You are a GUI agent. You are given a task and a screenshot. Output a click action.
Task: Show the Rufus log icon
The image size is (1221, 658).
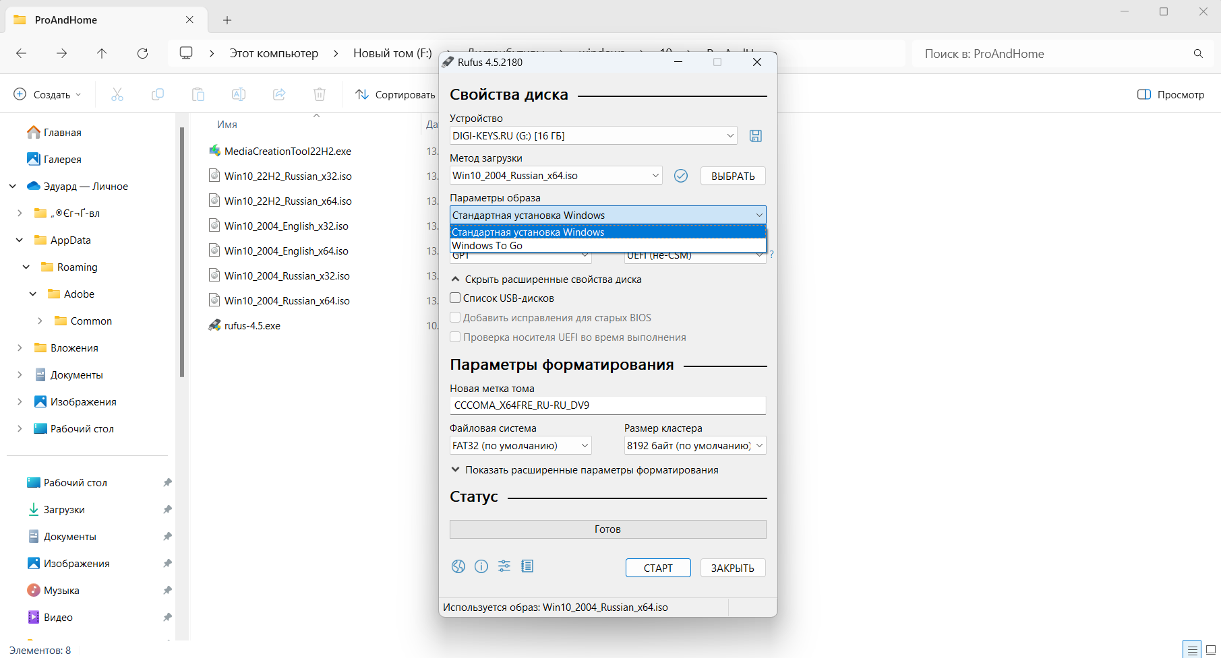coord(527,566)
